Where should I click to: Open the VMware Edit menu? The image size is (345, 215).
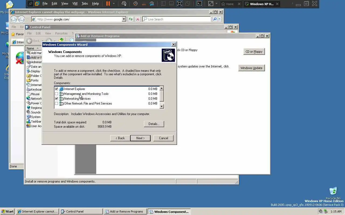(x=54, y=3)
